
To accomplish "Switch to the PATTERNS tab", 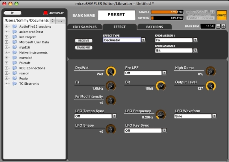I will click(x=154, y=27).
